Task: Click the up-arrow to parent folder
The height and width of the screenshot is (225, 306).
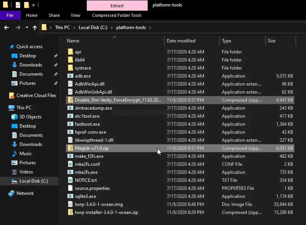Action: [34, 27]
